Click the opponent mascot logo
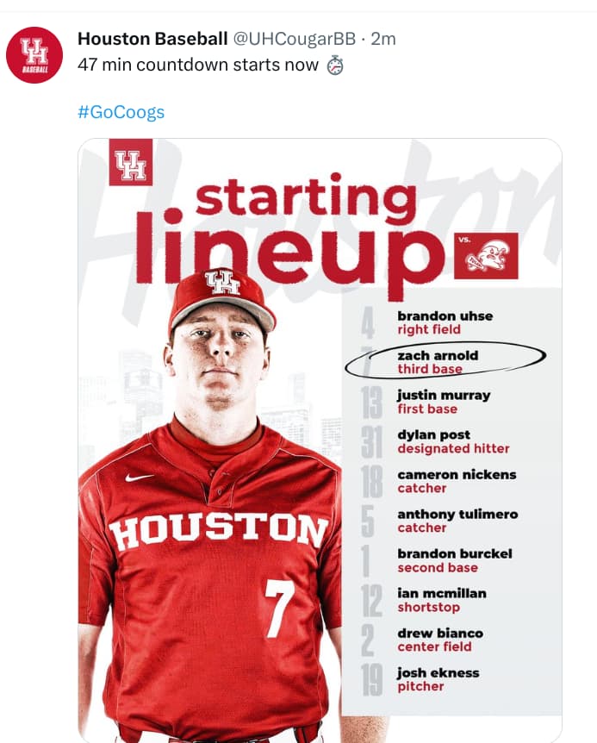The image size is (597, 743). (486, 256)
